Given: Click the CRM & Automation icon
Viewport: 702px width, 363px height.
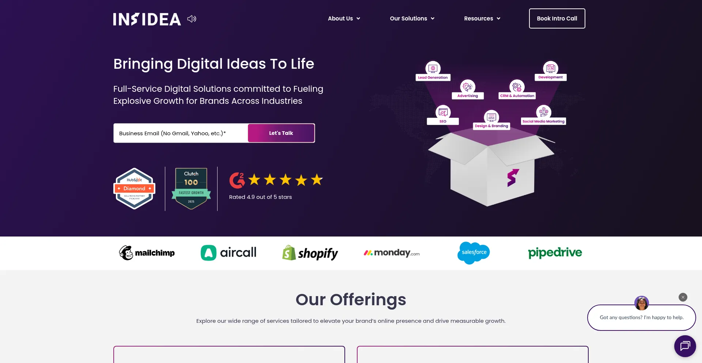Looking at the screenshot, I should click(x=517, y=87).
